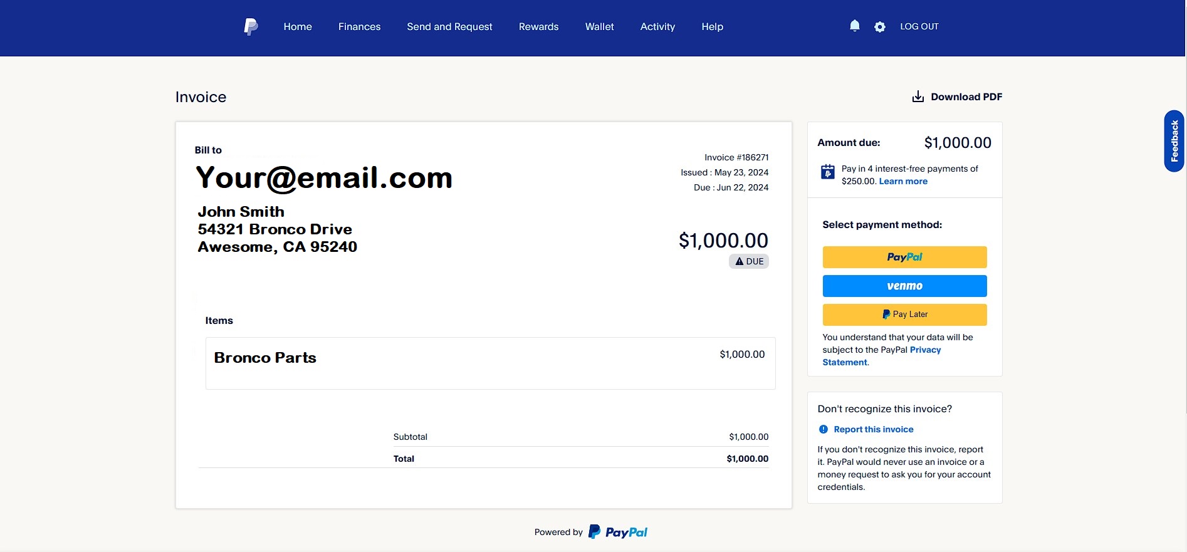The height and width of the screenshot is (552, 1187).
Task: Open settings via the gear icon
Action: [x=880, y=27]
